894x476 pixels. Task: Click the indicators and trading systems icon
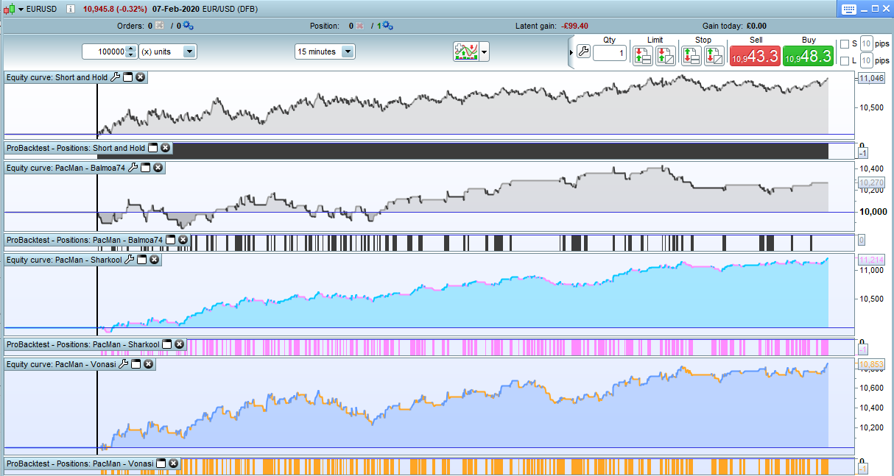(466, 51)
